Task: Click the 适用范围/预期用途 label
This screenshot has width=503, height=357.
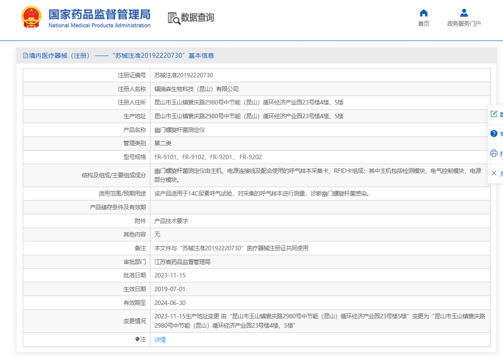Action: coord(122,193)
